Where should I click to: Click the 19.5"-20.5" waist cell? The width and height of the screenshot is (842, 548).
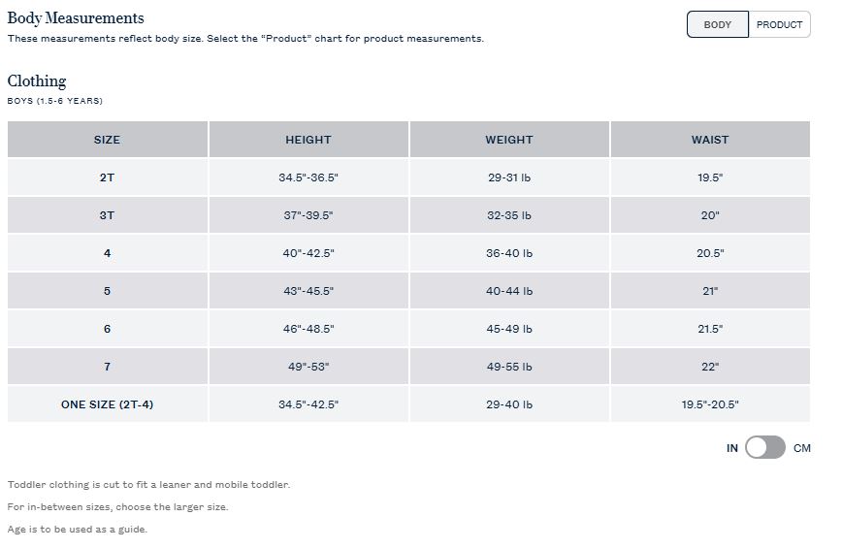coord(710,404)
